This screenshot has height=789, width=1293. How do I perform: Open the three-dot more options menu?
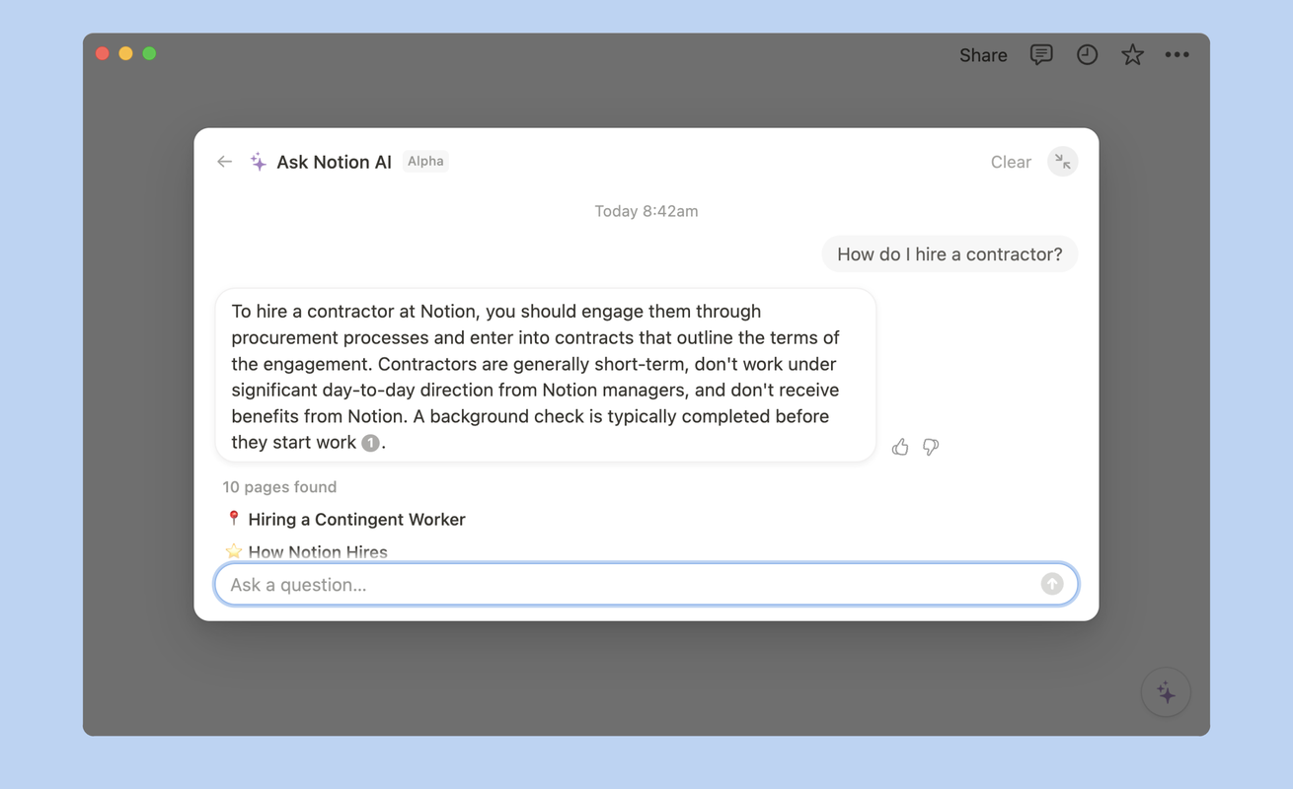point(1177,55)
